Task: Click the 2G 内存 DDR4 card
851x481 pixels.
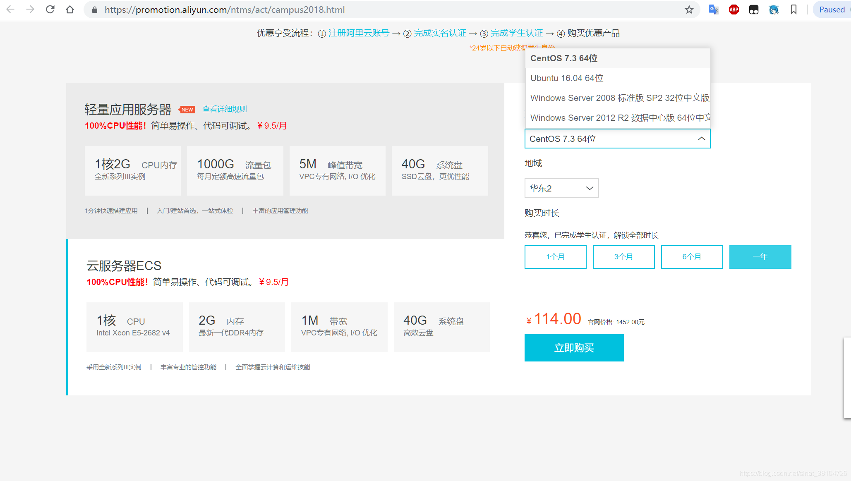Action: pyautogui.click(x=237, y=327)
